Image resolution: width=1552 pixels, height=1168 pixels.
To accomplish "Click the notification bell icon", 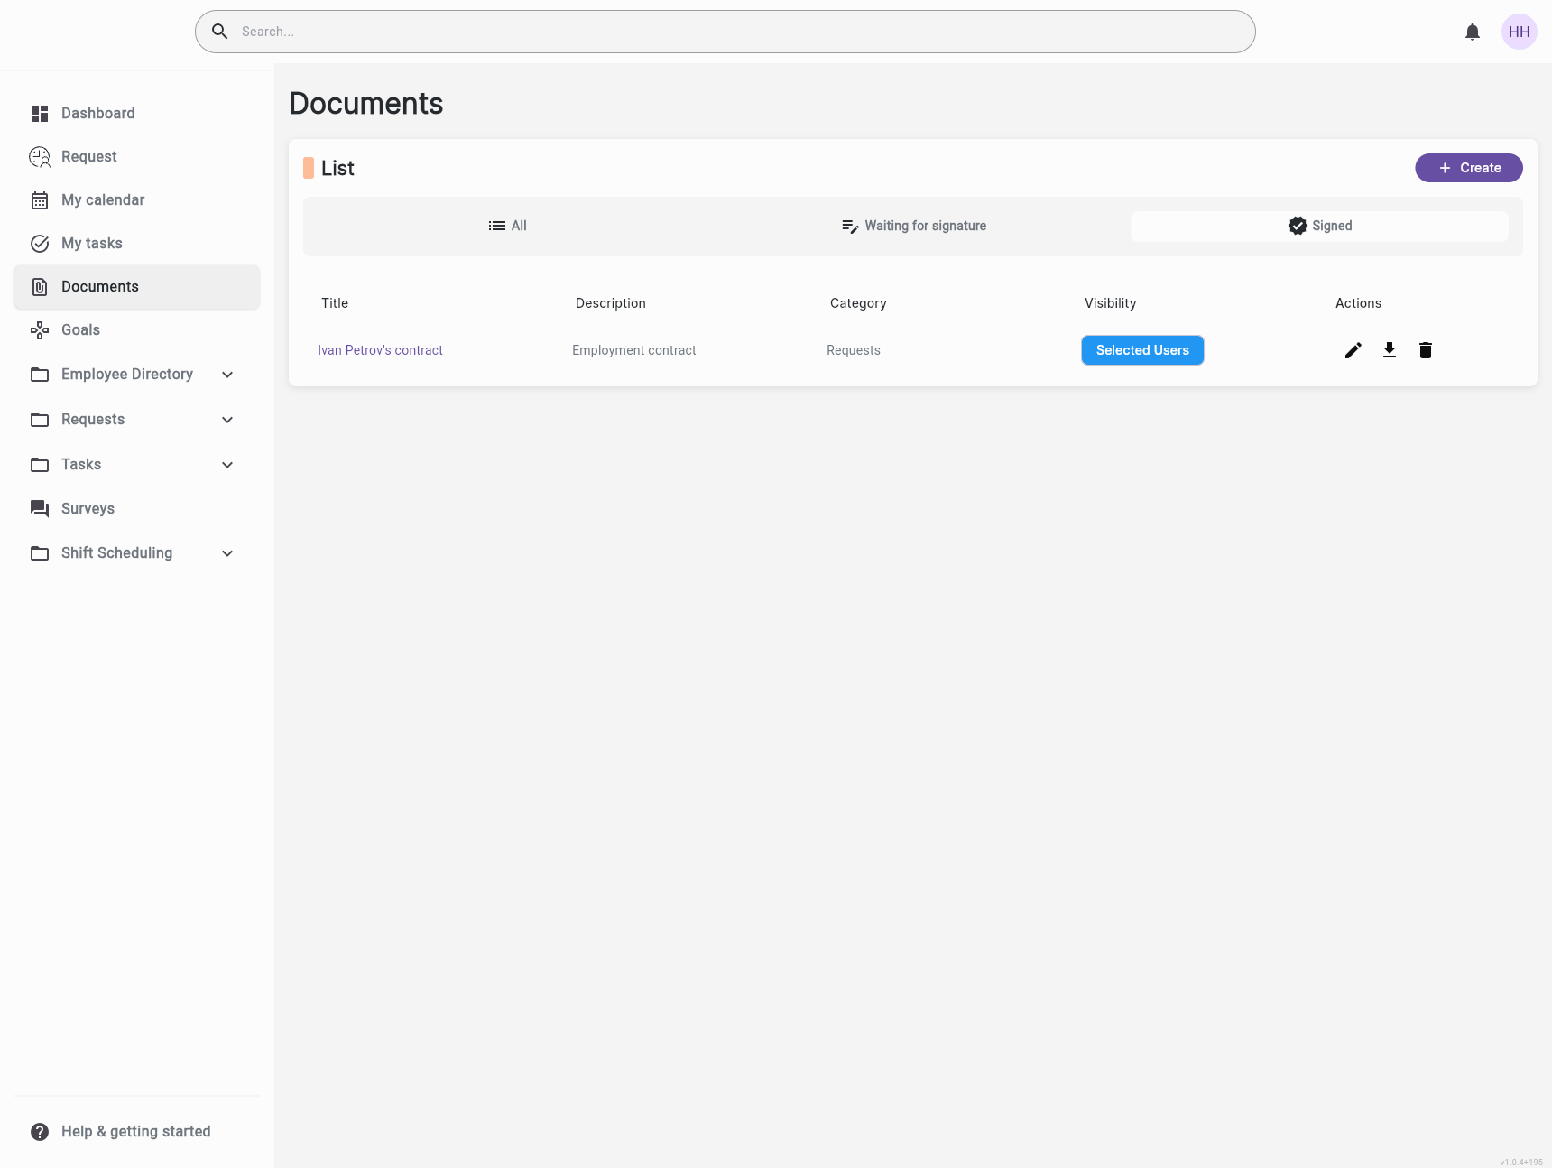I will pyautogui.click(x=1473, y=32).
